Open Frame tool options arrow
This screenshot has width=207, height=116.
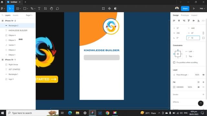(20, 9)
